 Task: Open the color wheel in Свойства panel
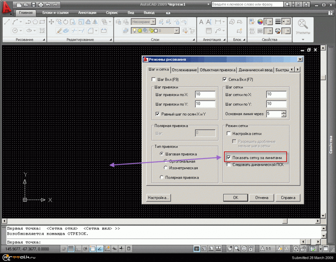[x=260, y=22]
